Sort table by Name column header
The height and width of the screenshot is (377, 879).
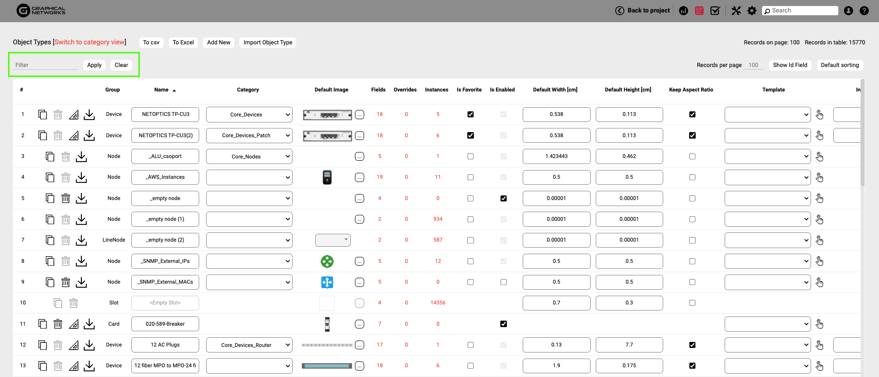pos(161,90)
